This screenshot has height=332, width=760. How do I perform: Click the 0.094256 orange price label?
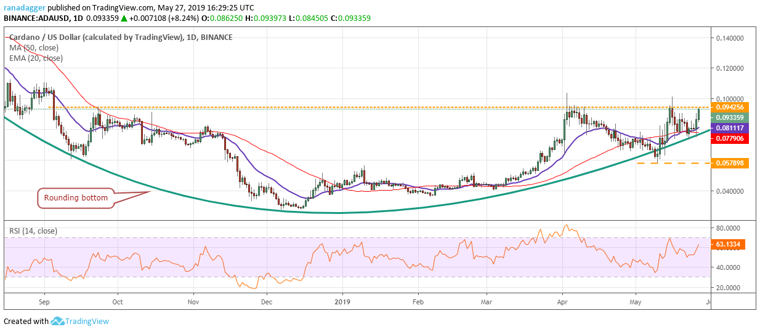pos(730,107)
